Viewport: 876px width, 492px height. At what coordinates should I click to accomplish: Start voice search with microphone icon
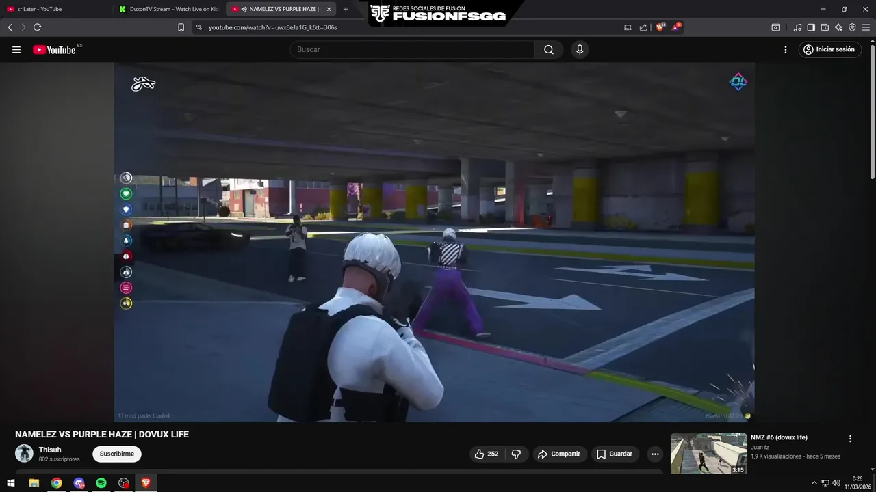point(580,49)
